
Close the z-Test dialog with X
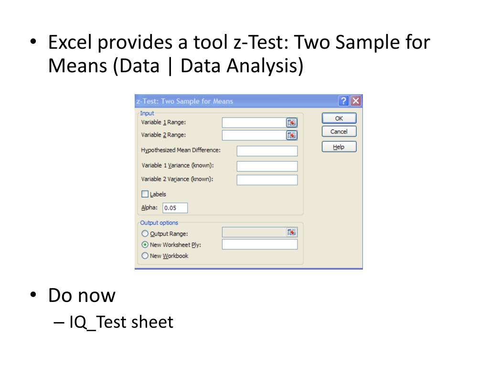pos(356,101)
